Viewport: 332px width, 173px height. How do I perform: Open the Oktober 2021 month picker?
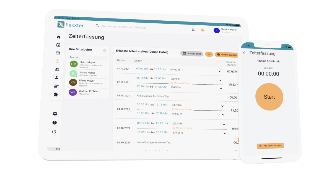[192, 53]
